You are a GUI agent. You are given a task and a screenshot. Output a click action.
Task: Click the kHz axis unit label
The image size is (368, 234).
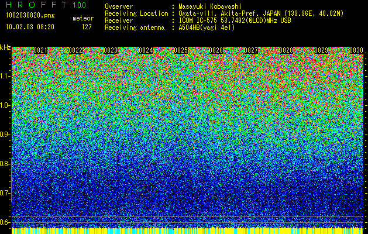click(x=5, y=47)
